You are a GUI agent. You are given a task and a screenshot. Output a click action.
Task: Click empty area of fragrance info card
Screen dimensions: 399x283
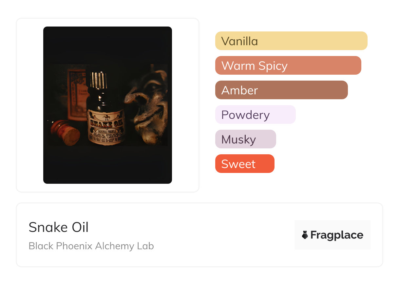click(x=223, y=235)
